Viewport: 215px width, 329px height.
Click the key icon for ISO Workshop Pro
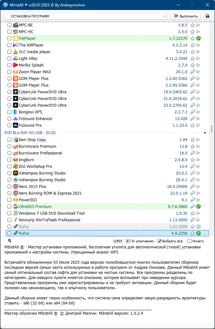(x=192, y=166)
